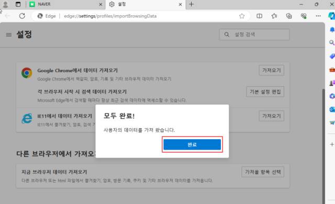
Task: Open the Collections icon
Action: [x=289, y=16]
